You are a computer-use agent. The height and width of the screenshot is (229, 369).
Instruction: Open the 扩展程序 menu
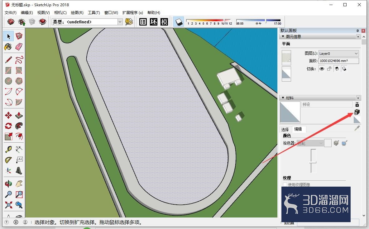coord(133,12)
